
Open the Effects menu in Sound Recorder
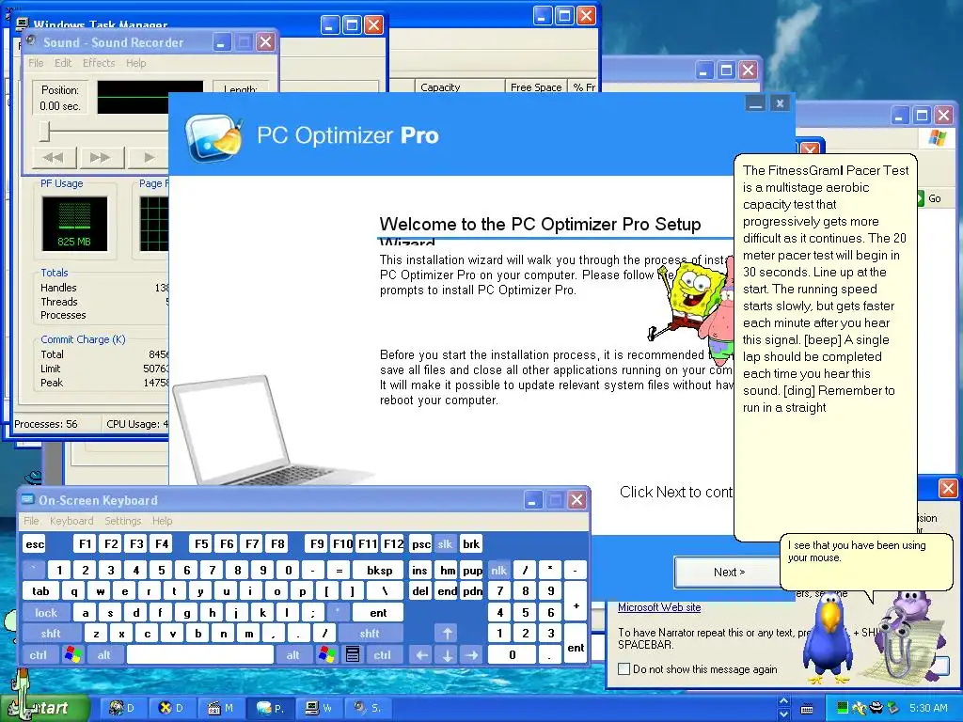pyautogui.click(x=99, y=63)
